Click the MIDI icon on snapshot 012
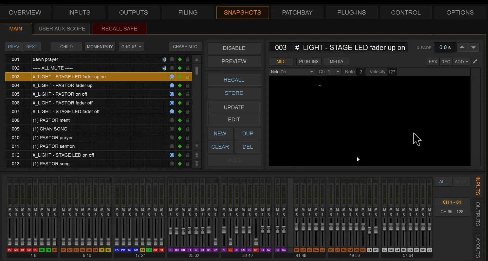The height and width of the screenshot is (261, 488). tap(172, 155)
